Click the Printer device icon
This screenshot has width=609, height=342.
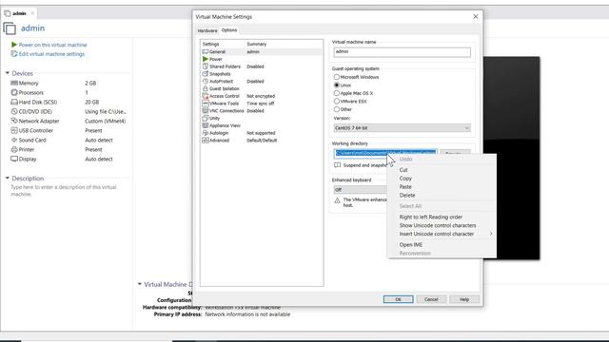14,149
